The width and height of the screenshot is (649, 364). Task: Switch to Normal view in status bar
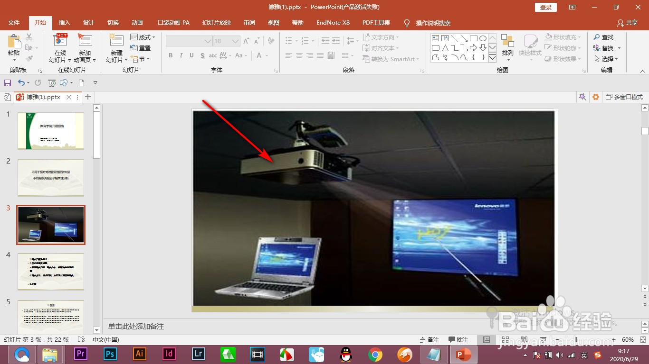(486, 340)
